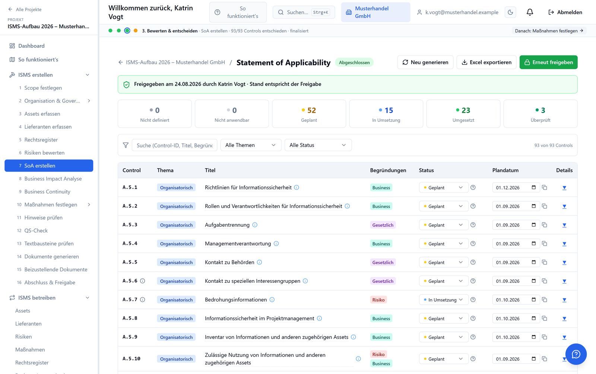Expand details arrow for A.5.1 row
This screenshot has width=596, height=374.
coord(564,188)
